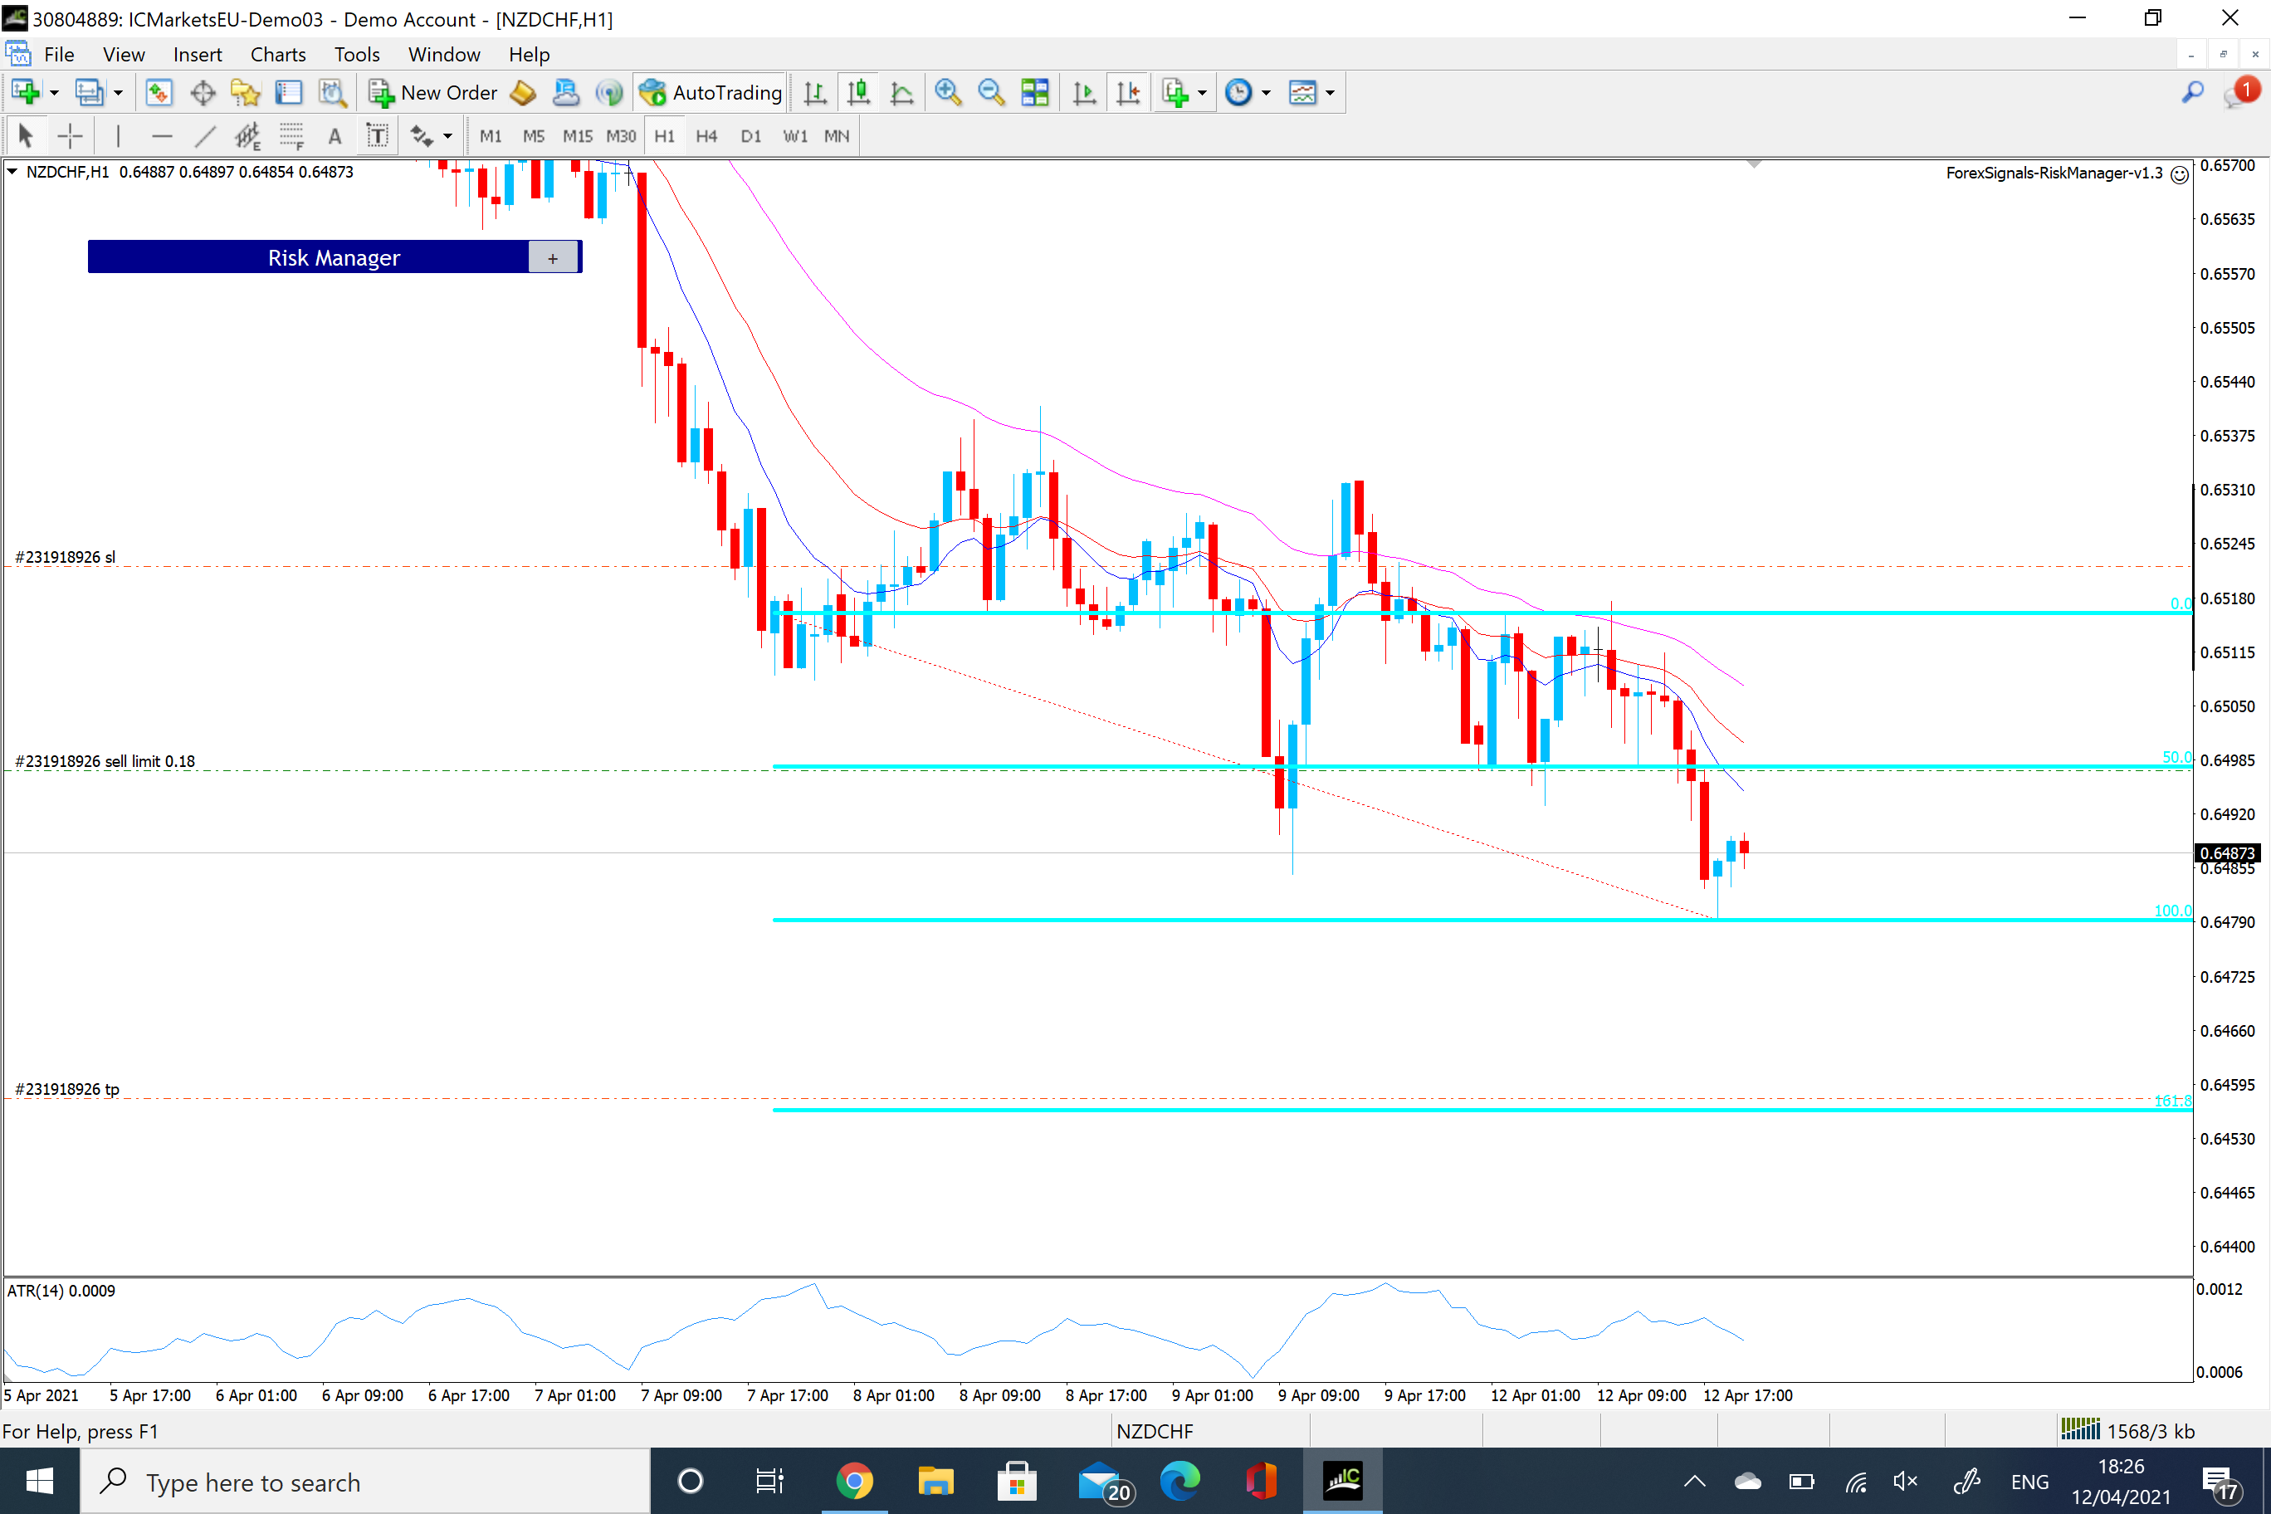Switch to the M1 timeframe
This screenshot has height=1514, width=2271.
coord(491,136)
